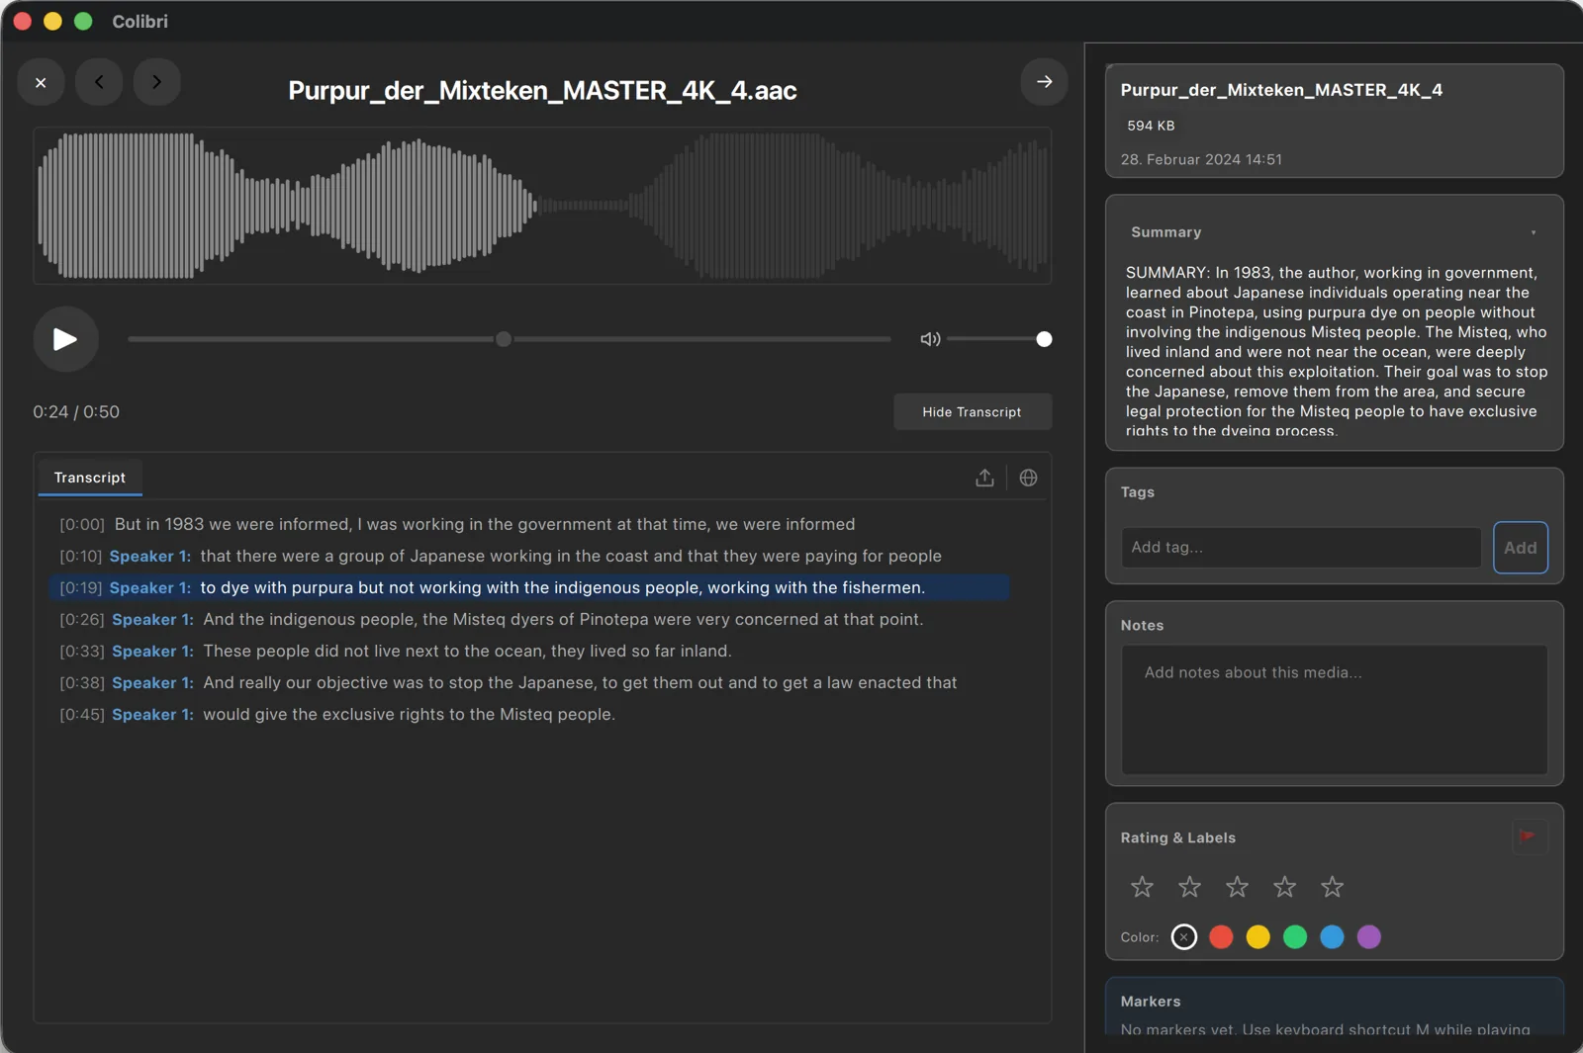Toggle the red flag label

[x=1530, y=837]
